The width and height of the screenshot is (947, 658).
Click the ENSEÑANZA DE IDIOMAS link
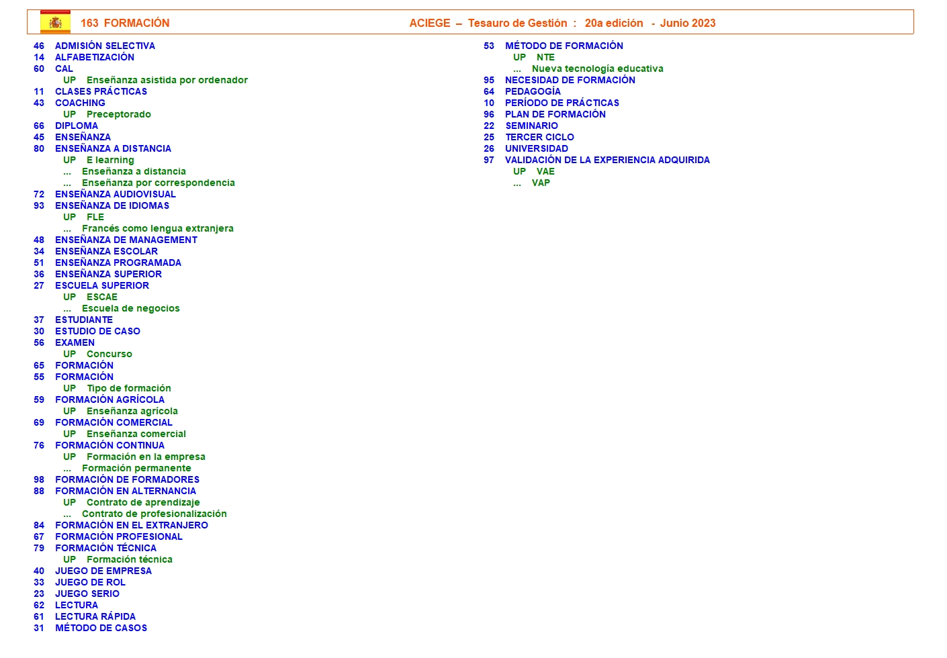coord(112,205)
